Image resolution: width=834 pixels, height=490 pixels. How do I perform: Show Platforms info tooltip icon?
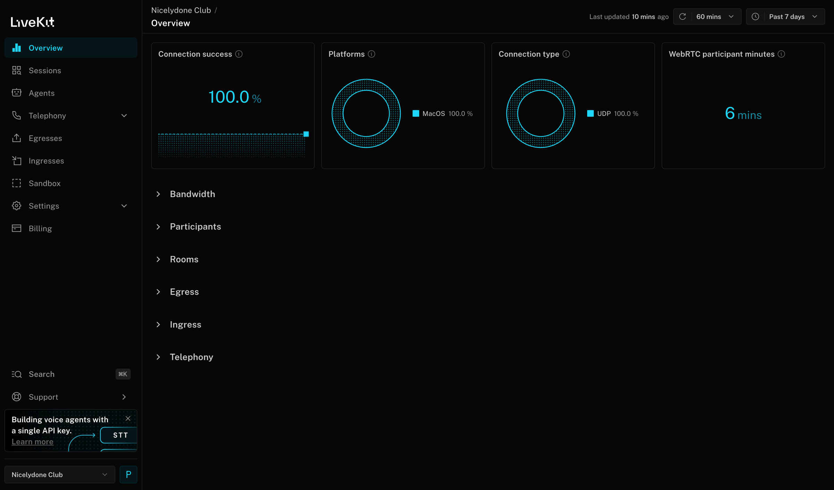pyautogui.click(x=371, y=54)
